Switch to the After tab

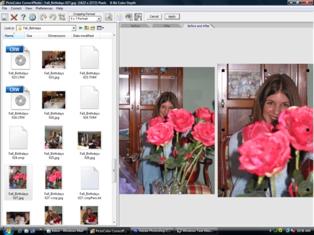(x=167, y=26)
